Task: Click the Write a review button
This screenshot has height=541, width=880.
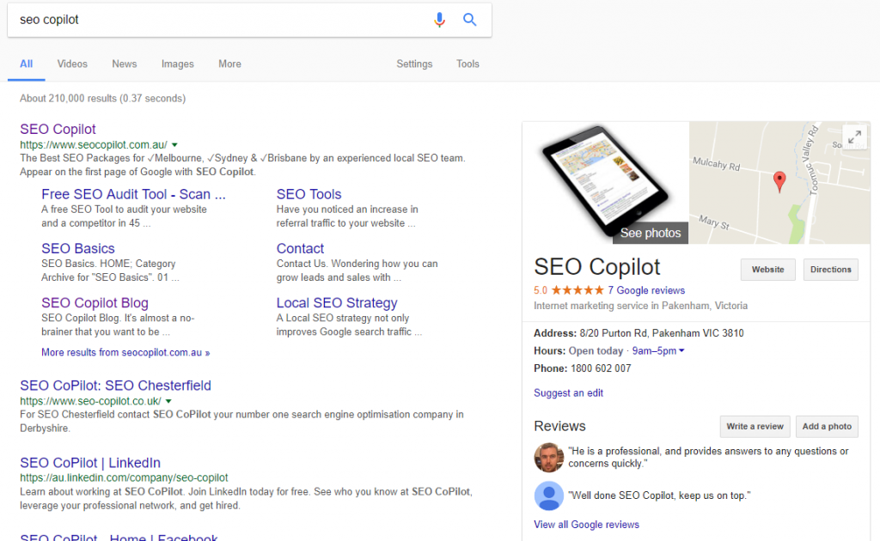Action: point(755,427)
